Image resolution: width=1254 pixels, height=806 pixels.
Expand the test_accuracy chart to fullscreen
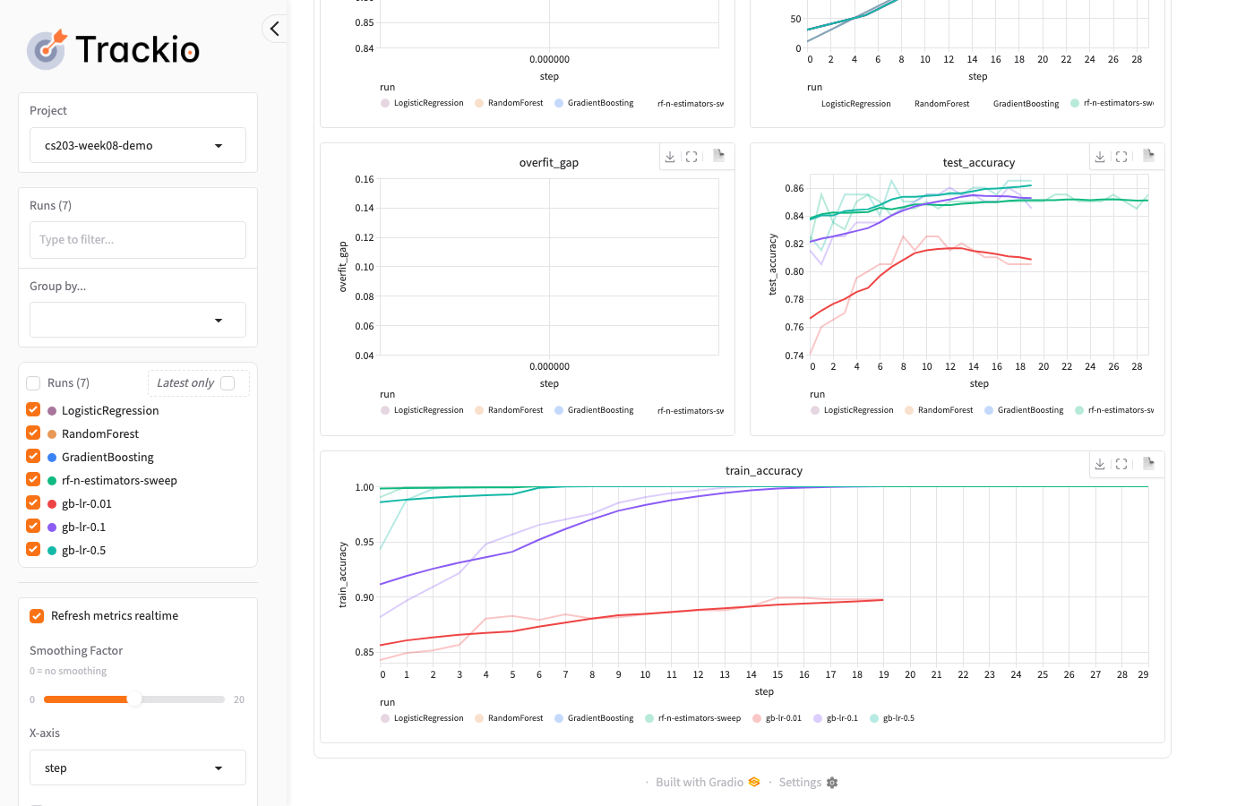pyautogui.click(x=1121, y=157)
